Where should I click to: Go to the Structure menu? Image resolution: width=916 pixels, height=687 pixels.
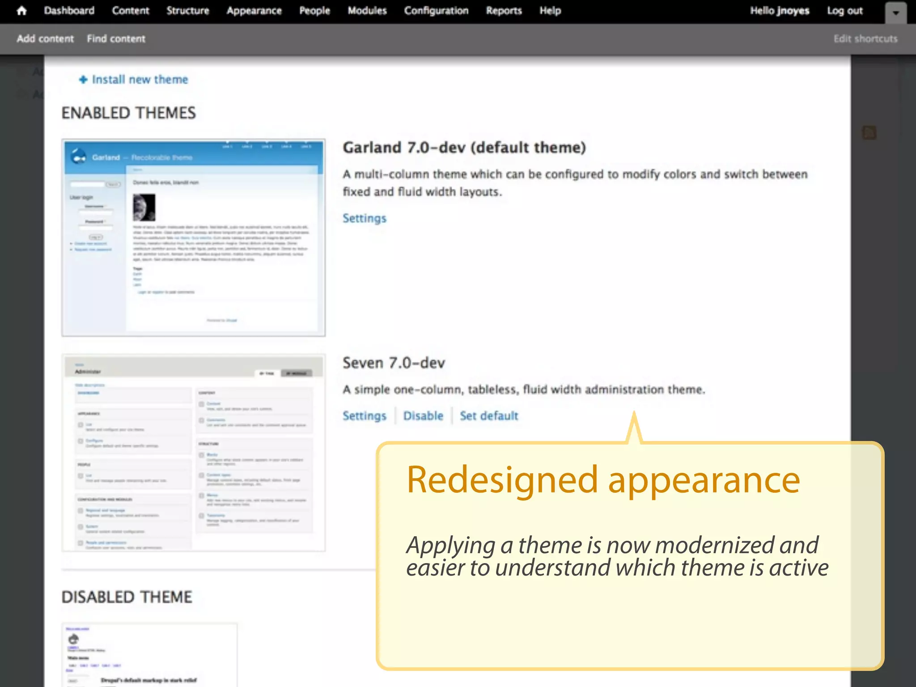(x=187, y=11)
